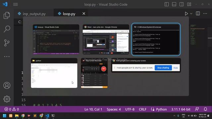
Task: Show additional views ellipsis in activity bar
Action: point(7,57)
